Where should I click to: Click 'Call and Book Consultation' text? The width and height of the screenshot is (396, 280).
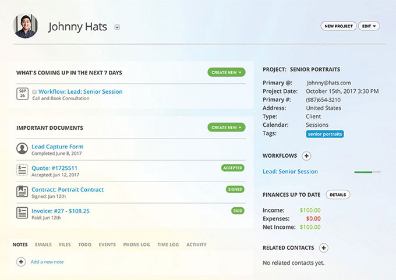click(x=61, y=98)
